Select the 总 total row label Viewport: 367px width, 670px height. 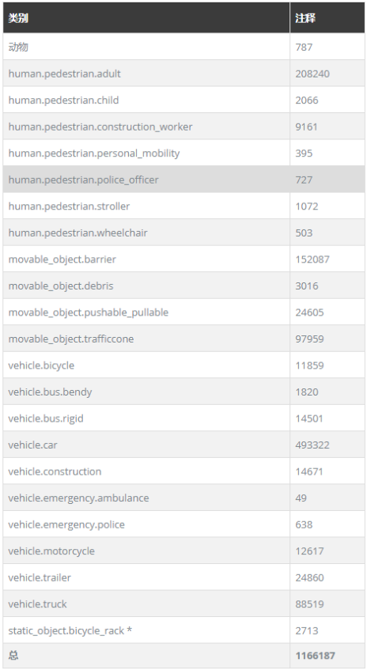pos(13,656)
